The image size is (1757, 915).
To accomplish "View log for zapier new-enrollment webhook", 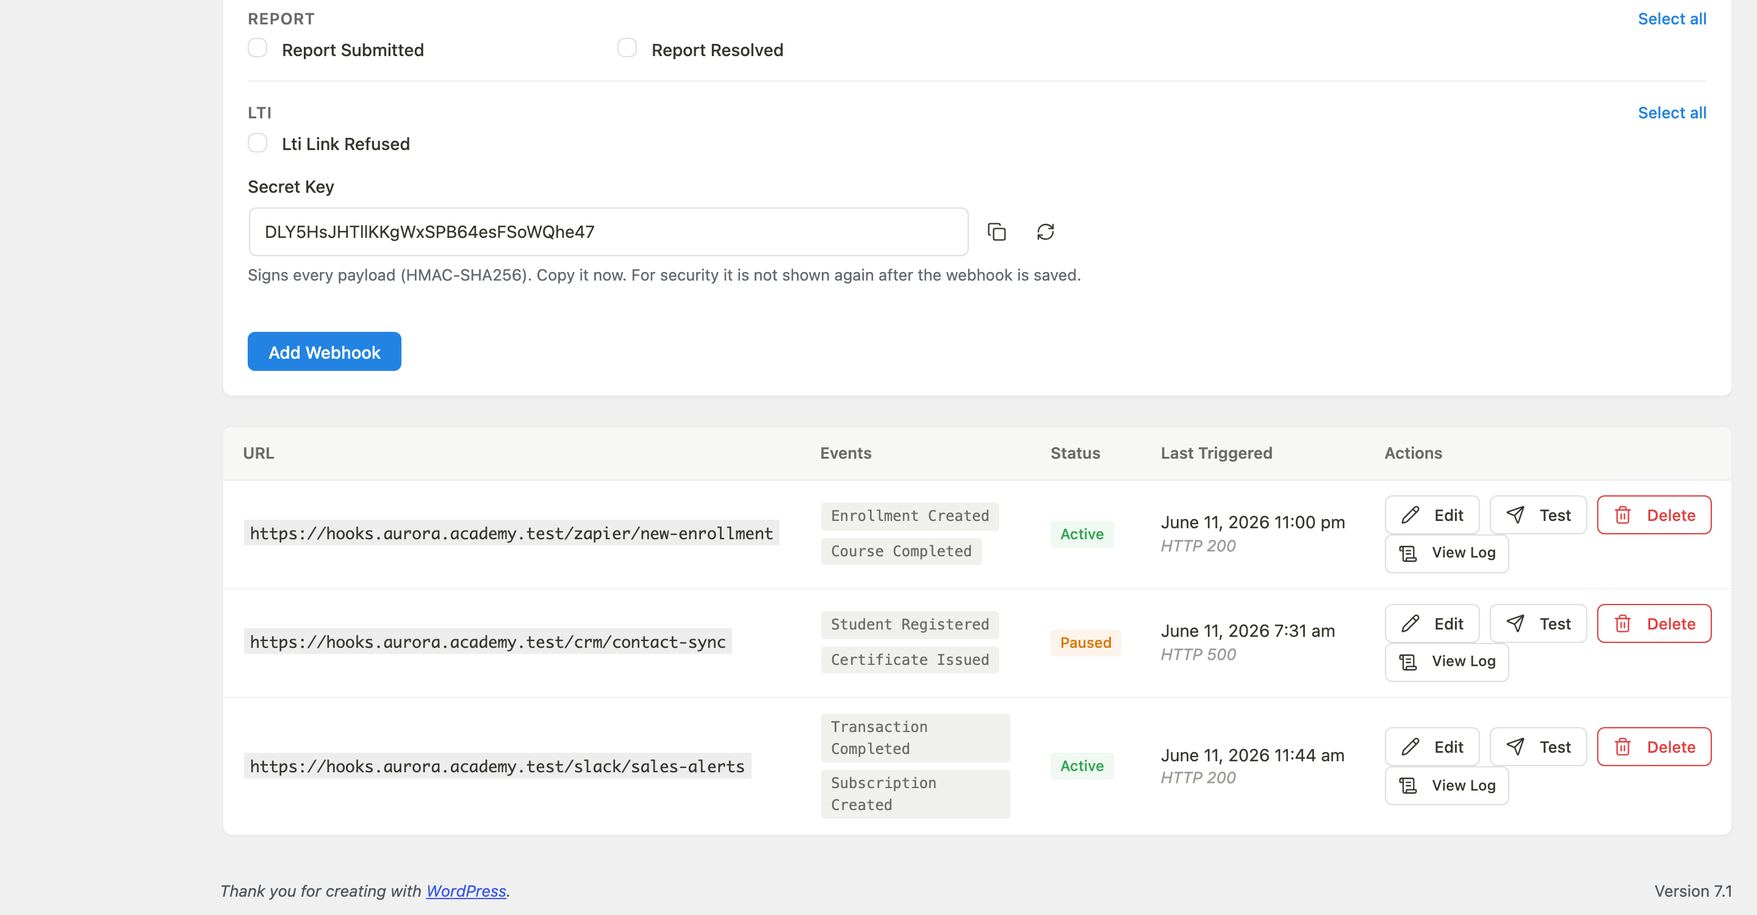I will tap(1446, 553).
